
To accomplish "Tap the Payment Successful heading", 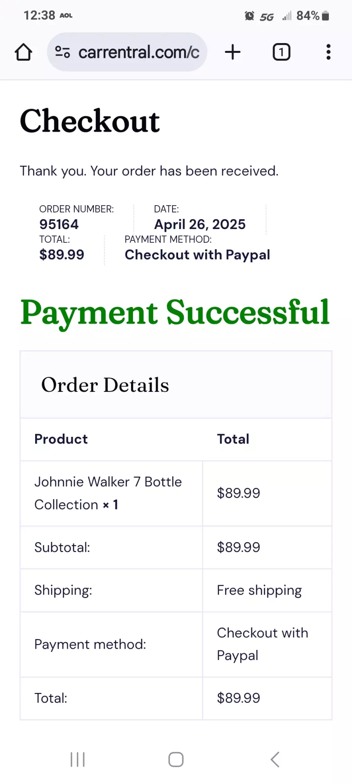I will (175, 312).
